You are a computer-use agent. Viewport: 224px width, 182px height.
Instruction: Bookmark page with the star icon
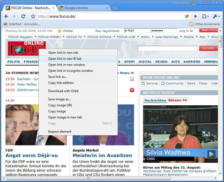pos(33,17)
